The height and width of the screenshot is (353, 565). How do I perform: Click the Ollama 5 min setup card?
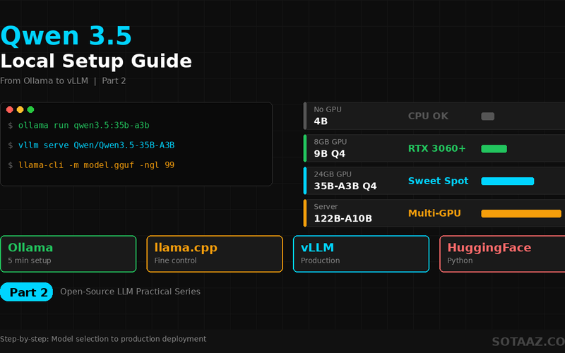[x=68, y=254]
